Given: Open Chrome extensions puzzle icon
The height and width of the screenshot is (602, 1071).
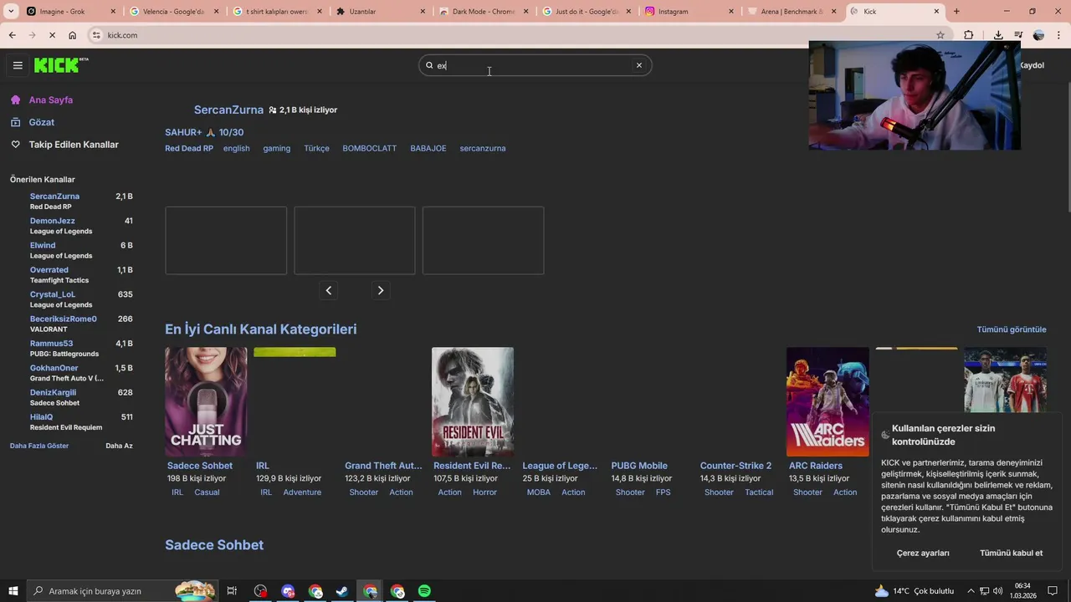Looking at the screenshot, I should pyautogui.click(x=969, y=35).
